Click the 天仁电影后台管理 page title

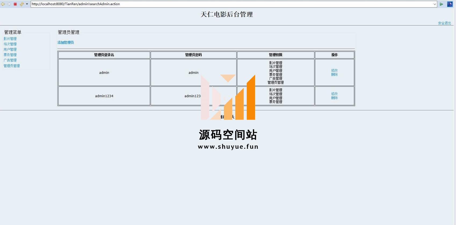pyautogui.click(x=227, y=14)
